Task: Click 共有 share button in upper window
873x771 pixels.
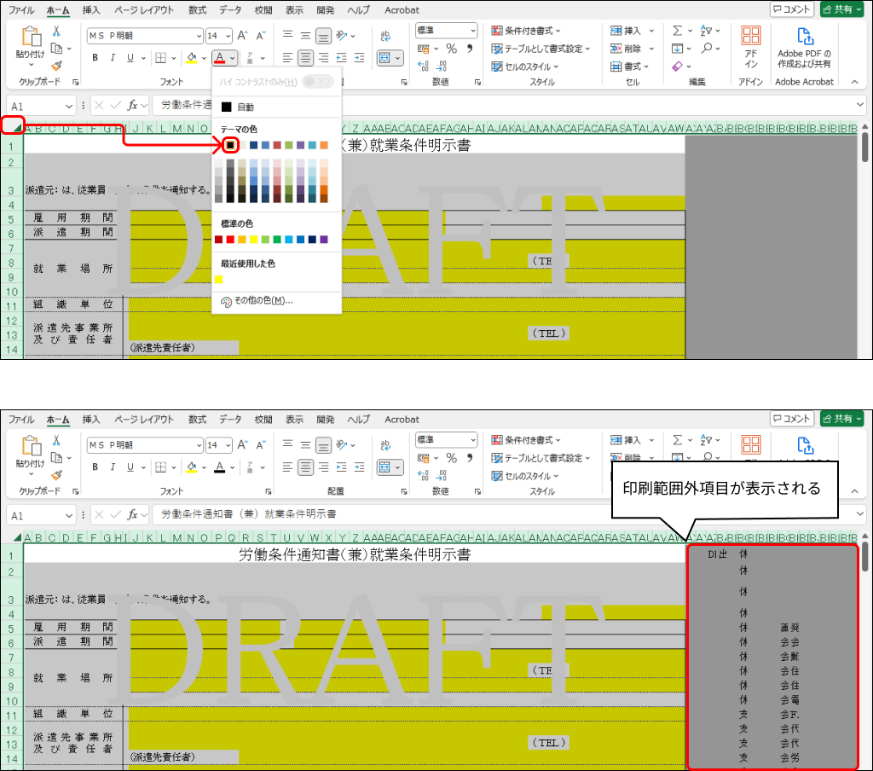Action: pos(841,9)
